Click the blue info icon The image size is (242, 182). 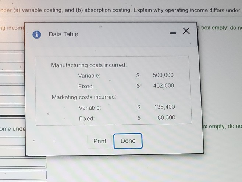click(x=37, y=34)
